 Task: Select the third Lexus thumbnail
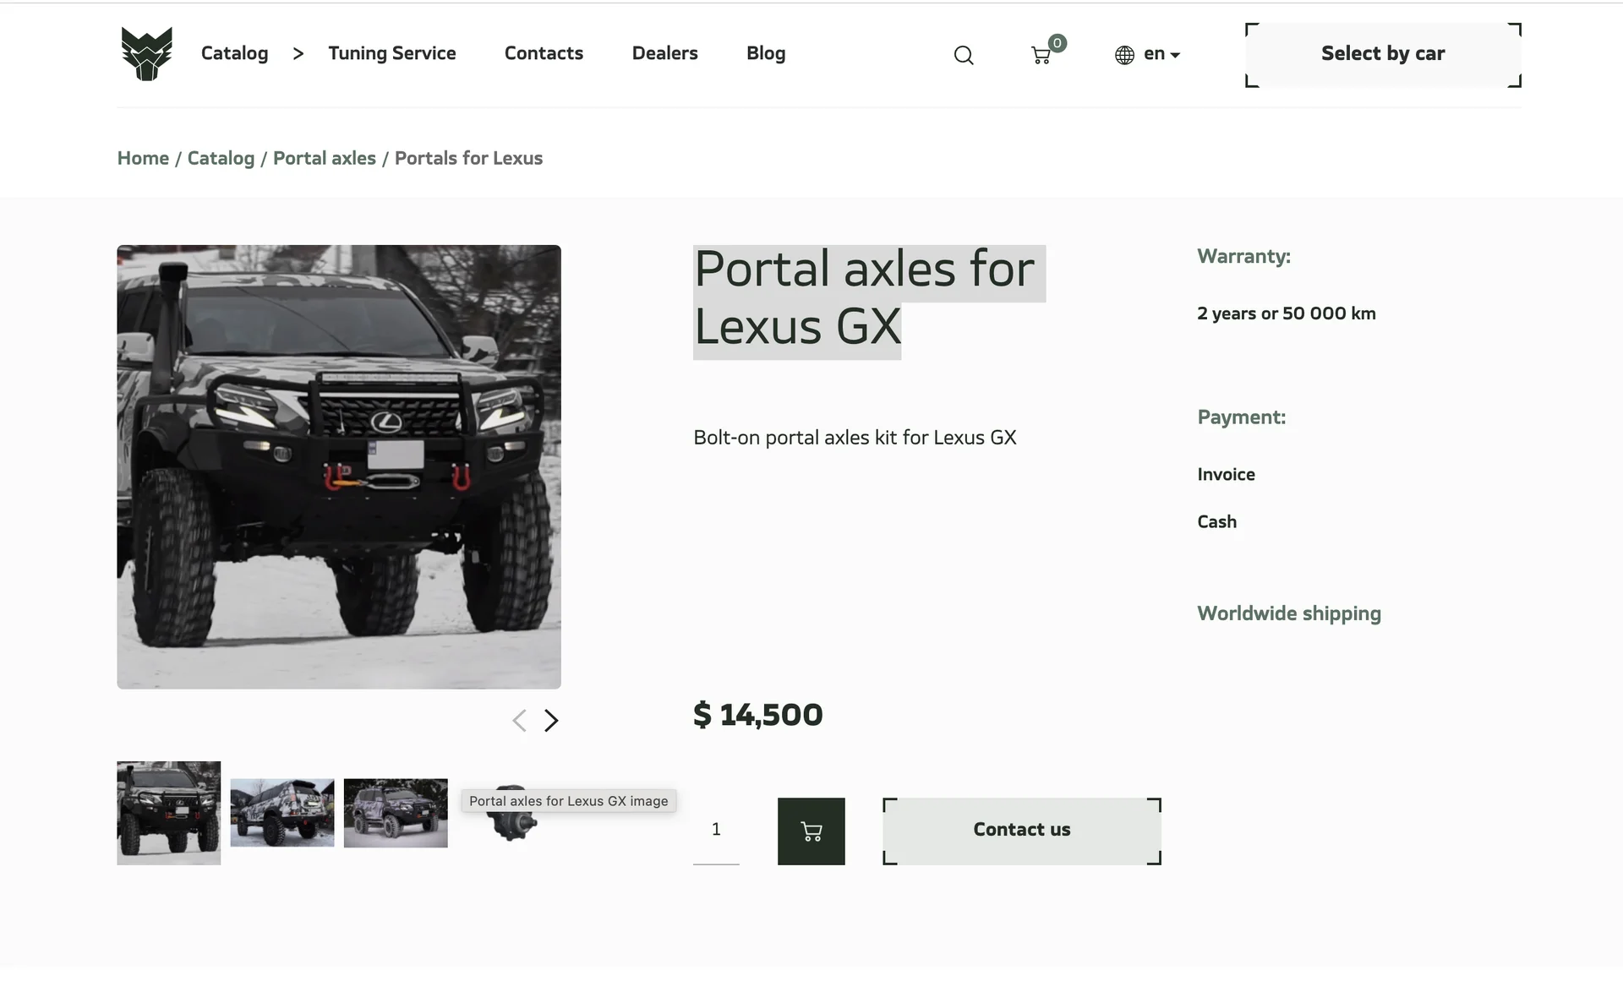(395, 812)
